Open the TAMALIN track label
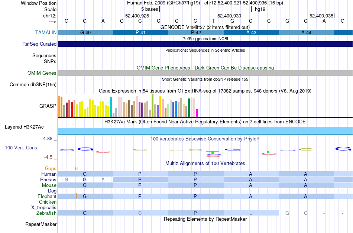The width and height of the screenshot is (353, 233). click(46, 32)
